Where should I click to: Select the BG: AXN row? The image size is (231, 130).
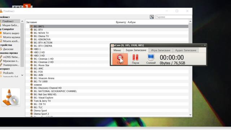click(x=109, y=75)
